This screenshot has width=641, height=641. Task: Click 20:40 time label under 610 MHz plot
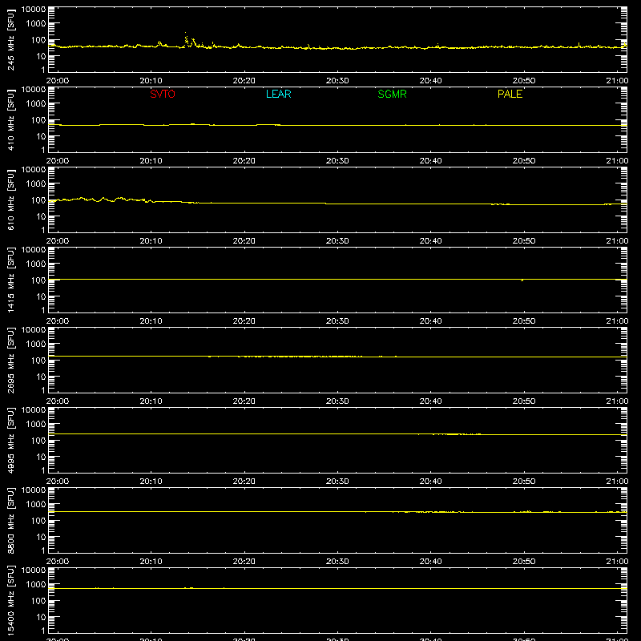point(430,241)
